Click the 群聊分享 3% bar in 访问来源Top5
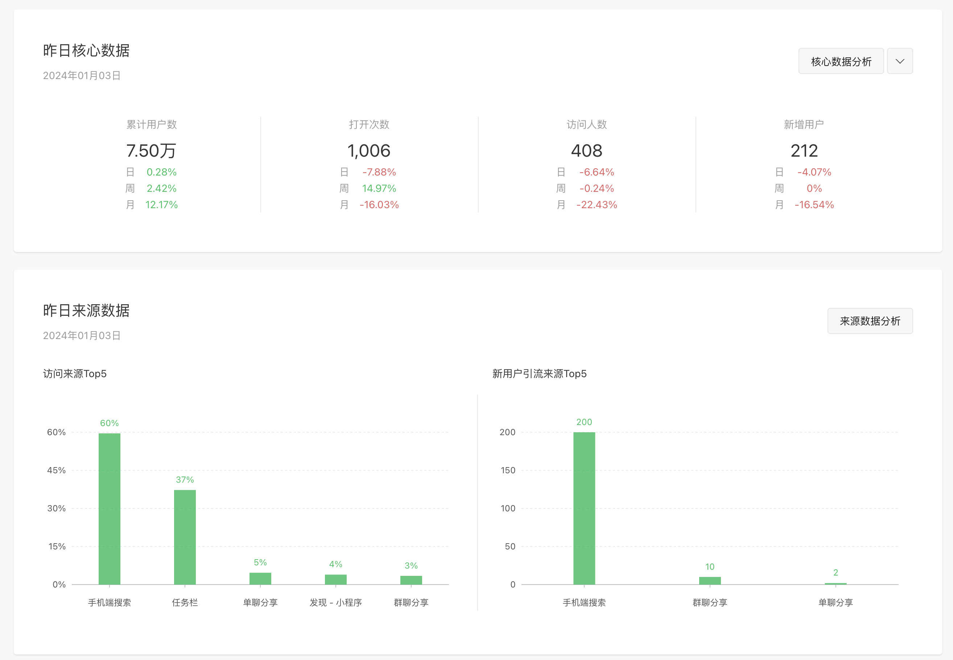953x660 pixels. coord(411,580)
